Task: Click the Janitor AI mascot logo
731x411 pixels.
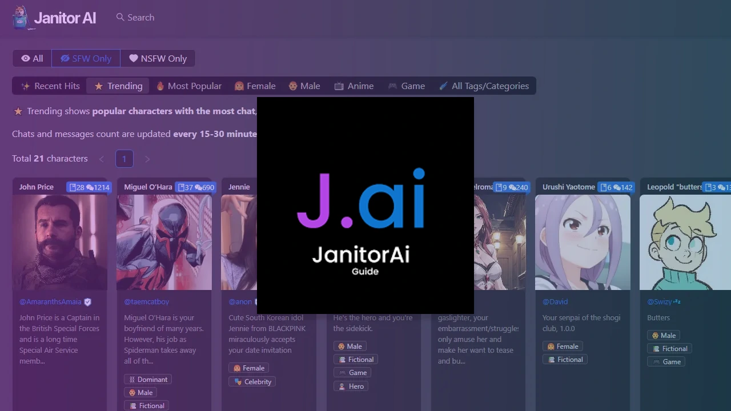Action: pyautogui.click(x=21, y=17)
